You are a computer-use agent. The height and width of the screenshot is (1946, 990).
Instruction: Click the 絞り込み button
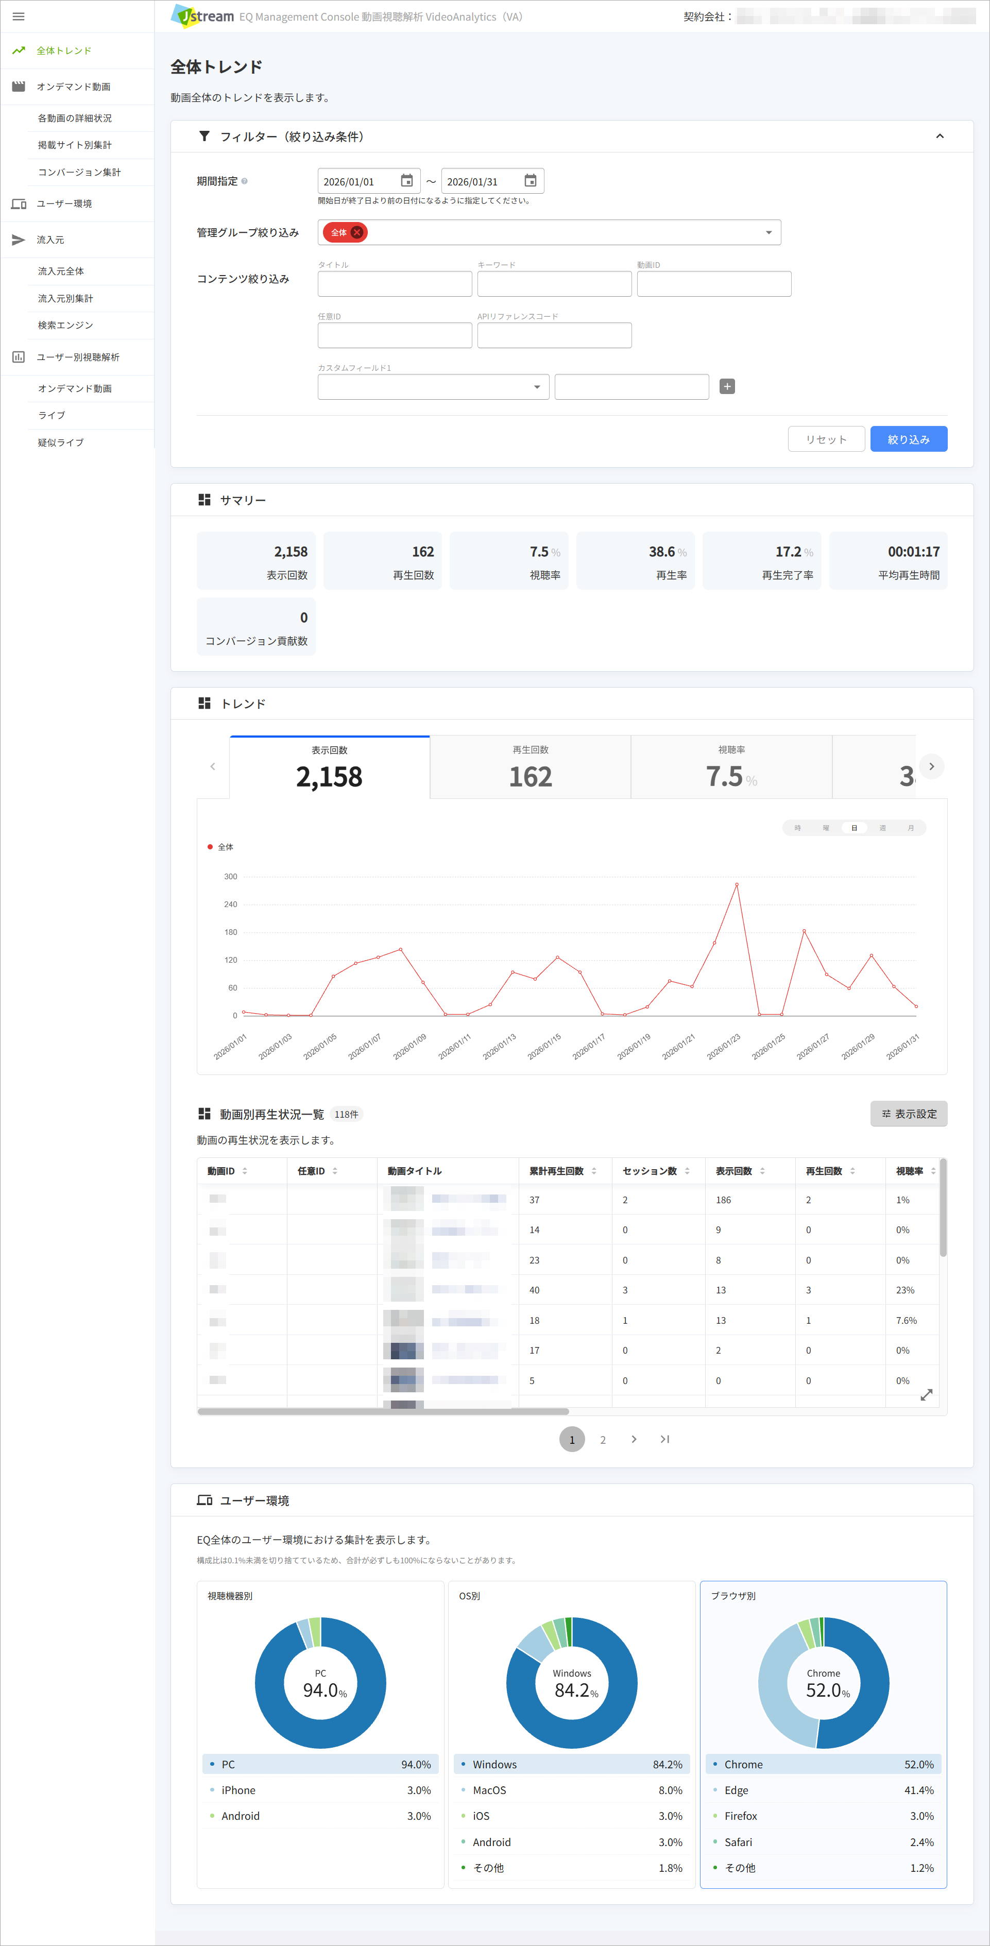coord(909,439)
